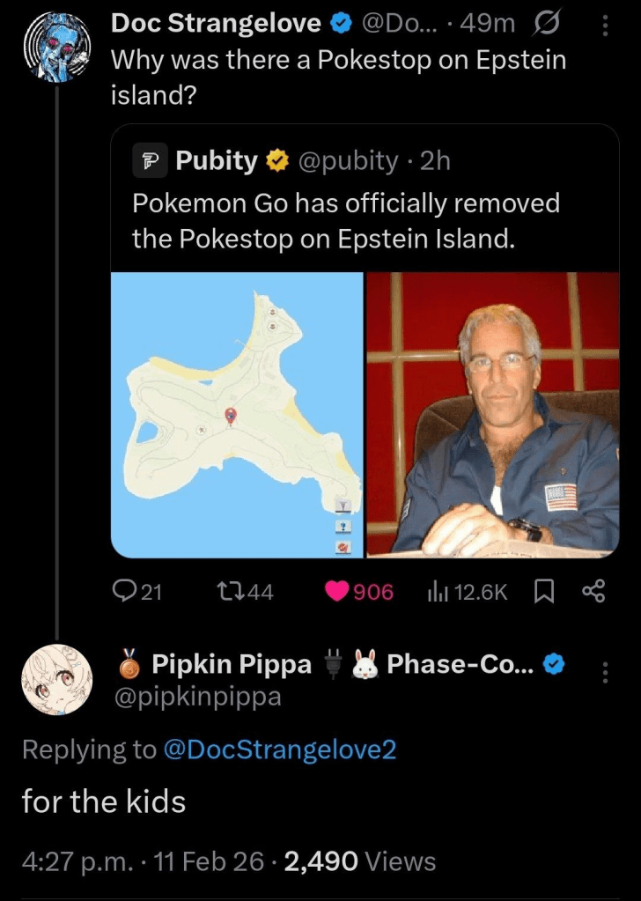Open the quoted Pubity tweet text
The width and height of the screenshot is (641, 901).
point(346,220)
